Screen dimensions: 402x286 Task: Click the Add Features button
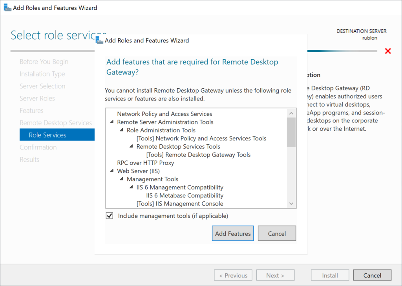pyautogui.click(x=232, y=233)
